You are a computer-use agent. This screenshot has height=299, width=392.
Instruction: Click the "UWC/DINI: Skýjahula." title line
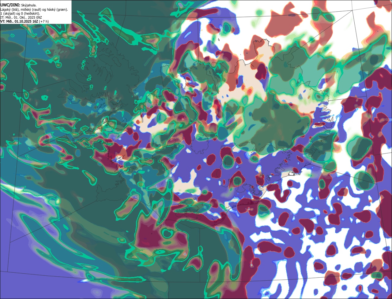18,5
